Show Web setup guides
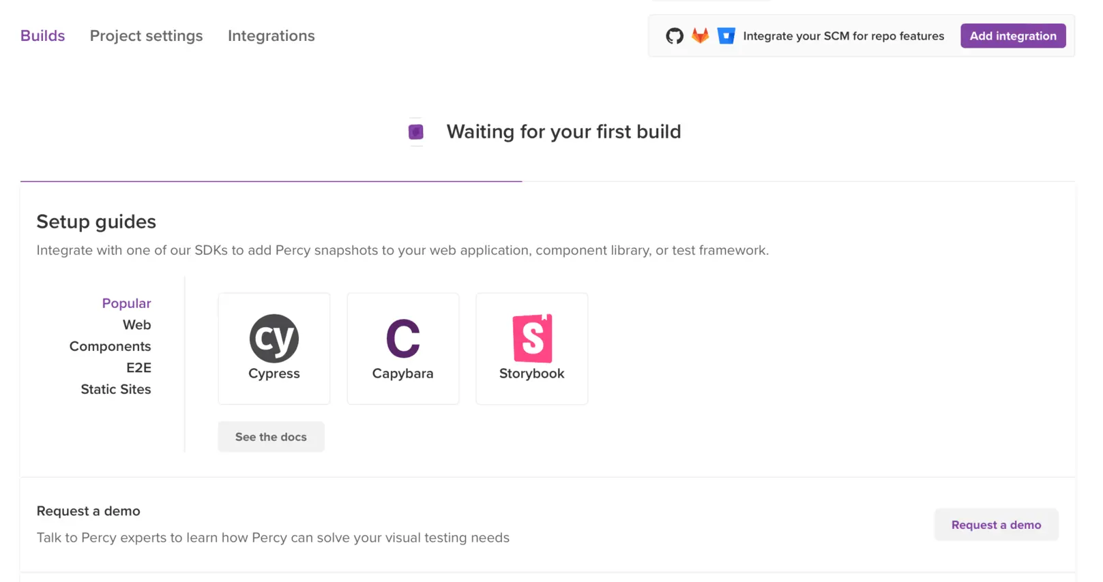 [x=136, y=325]
